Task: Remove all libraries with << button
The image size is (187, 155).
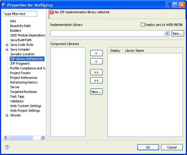Action: 96,80
